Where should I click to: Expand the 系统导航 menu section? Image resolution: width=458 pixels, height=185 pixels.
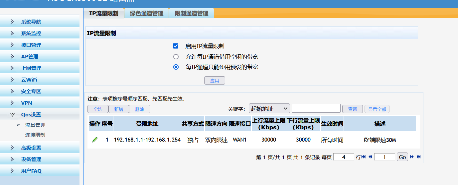[40, 22]
